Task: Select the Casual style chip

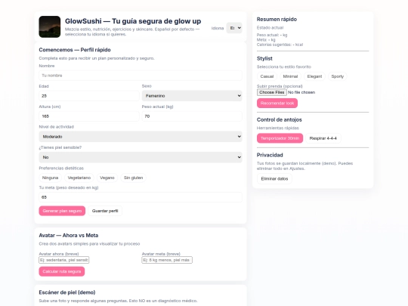Action: [267, 76]
